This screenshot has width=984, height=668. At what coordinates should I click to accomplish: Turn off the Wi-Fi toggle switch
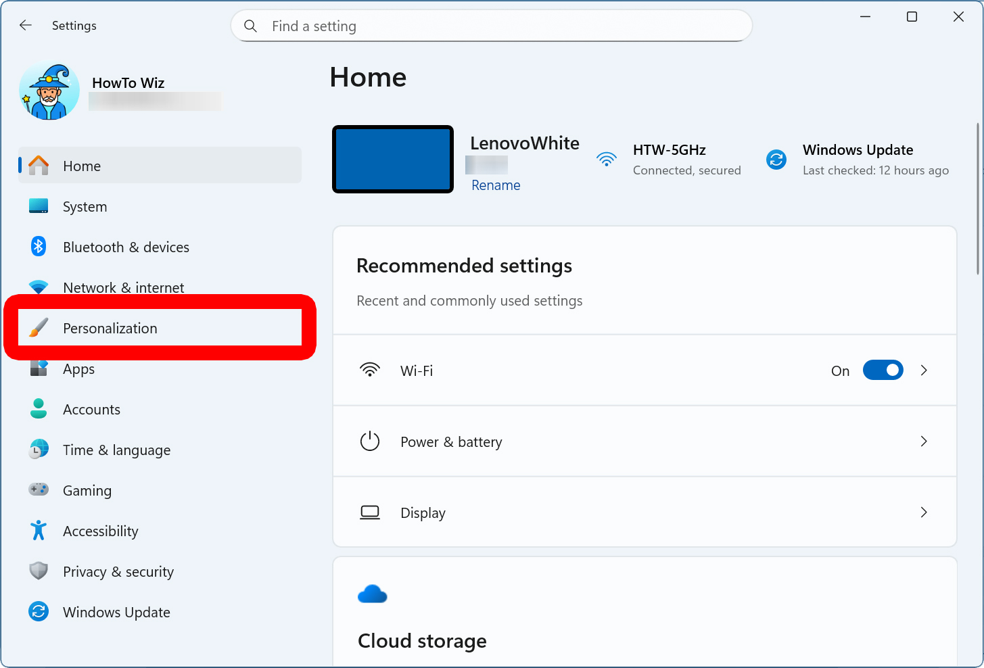coord(883,371)
